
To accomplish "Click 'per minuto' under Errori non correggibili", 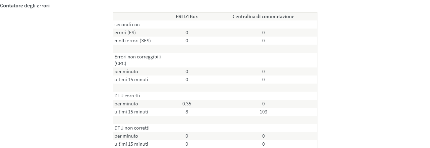I will click(x=126, y=71).
